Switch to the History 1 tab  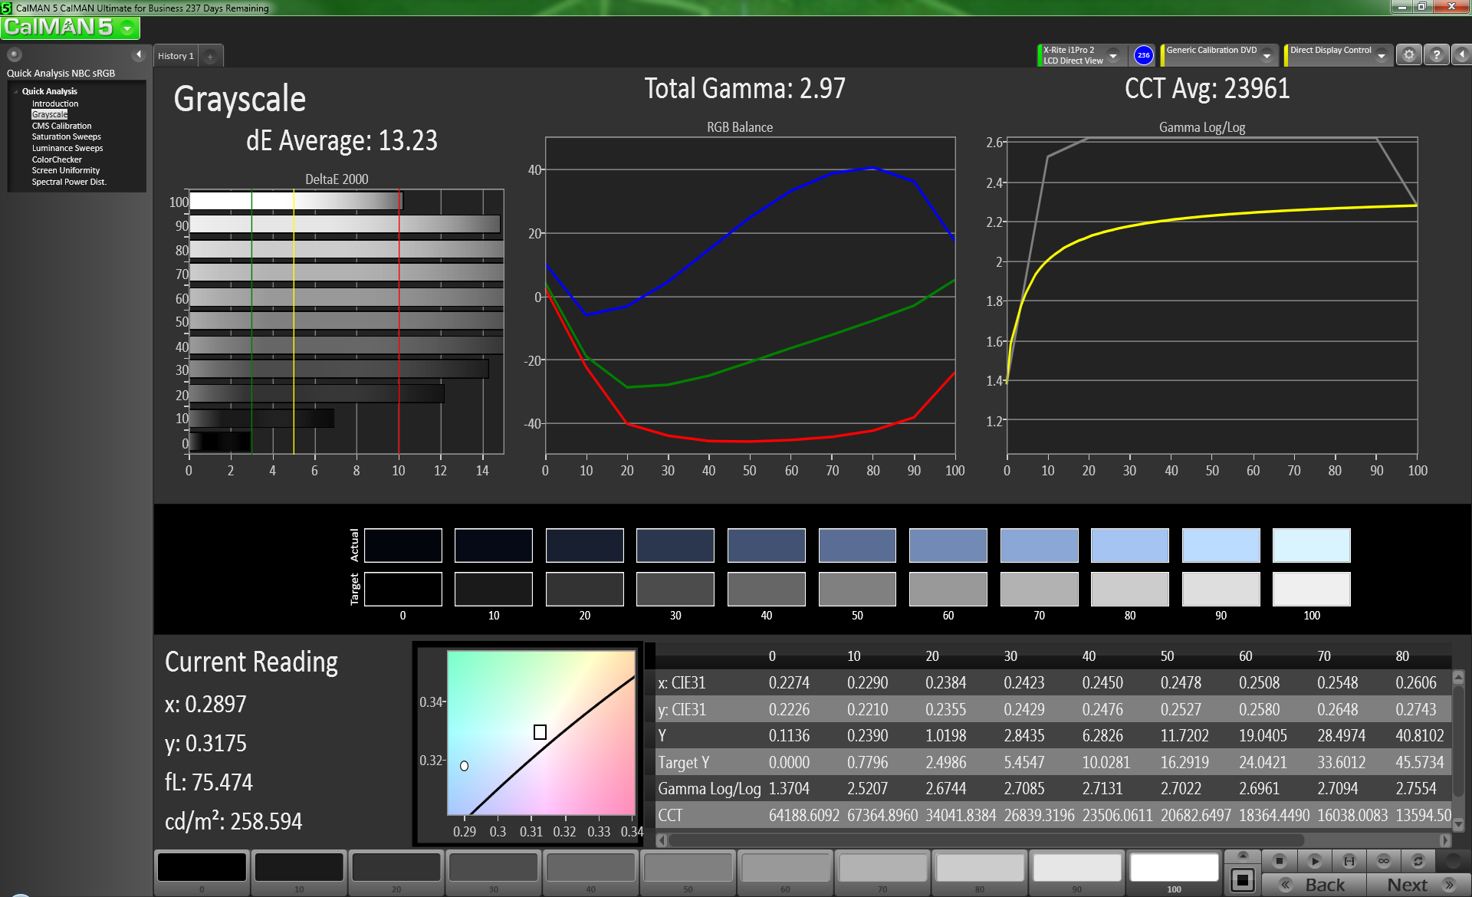click(x=176, y=56)
